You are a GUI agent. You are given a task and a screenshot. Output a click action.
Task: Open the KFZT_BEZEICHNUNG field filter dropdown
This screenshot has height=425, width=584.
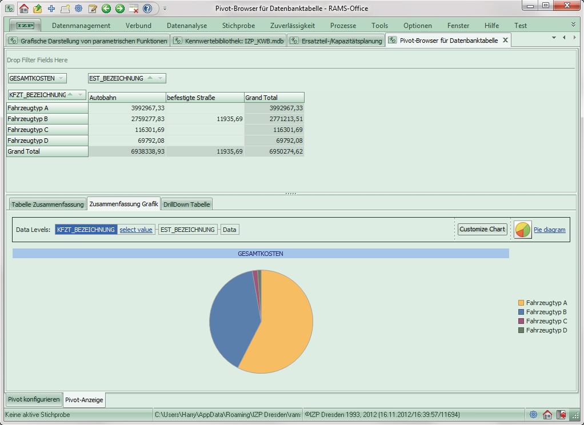coord(81,95)
